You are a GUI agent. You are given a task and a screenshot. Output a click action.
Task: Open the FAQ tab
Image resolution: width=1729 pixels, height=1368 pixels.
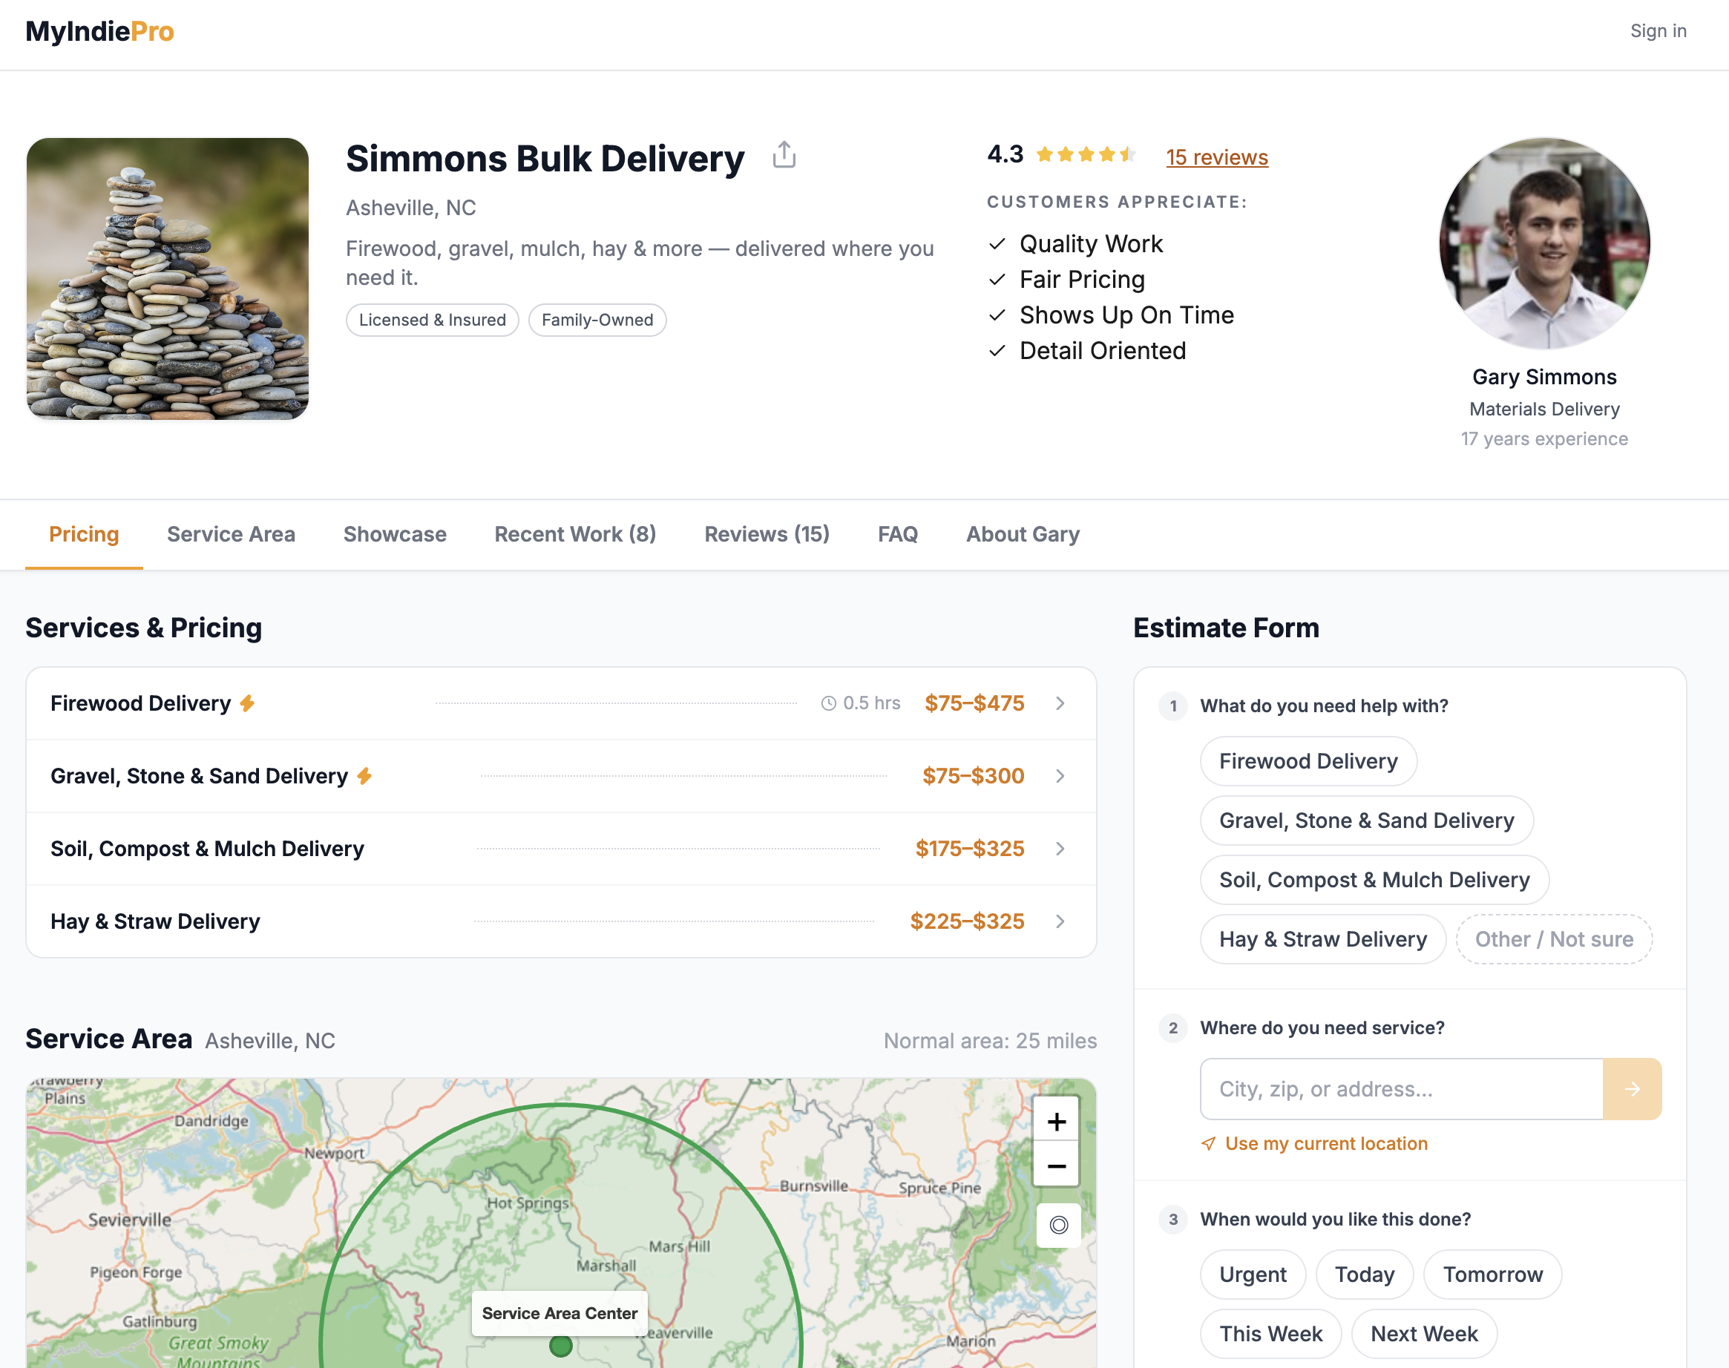897,534
